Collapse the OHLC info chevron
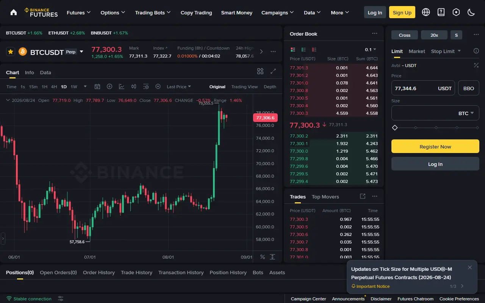 pyautogui.click(x=8, y=100)
